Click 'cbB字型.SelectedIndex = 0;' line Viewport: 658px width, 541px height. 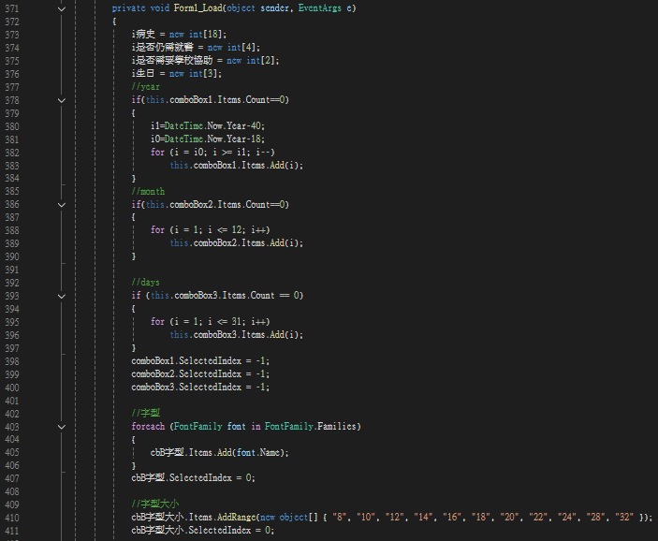[194, 478]
